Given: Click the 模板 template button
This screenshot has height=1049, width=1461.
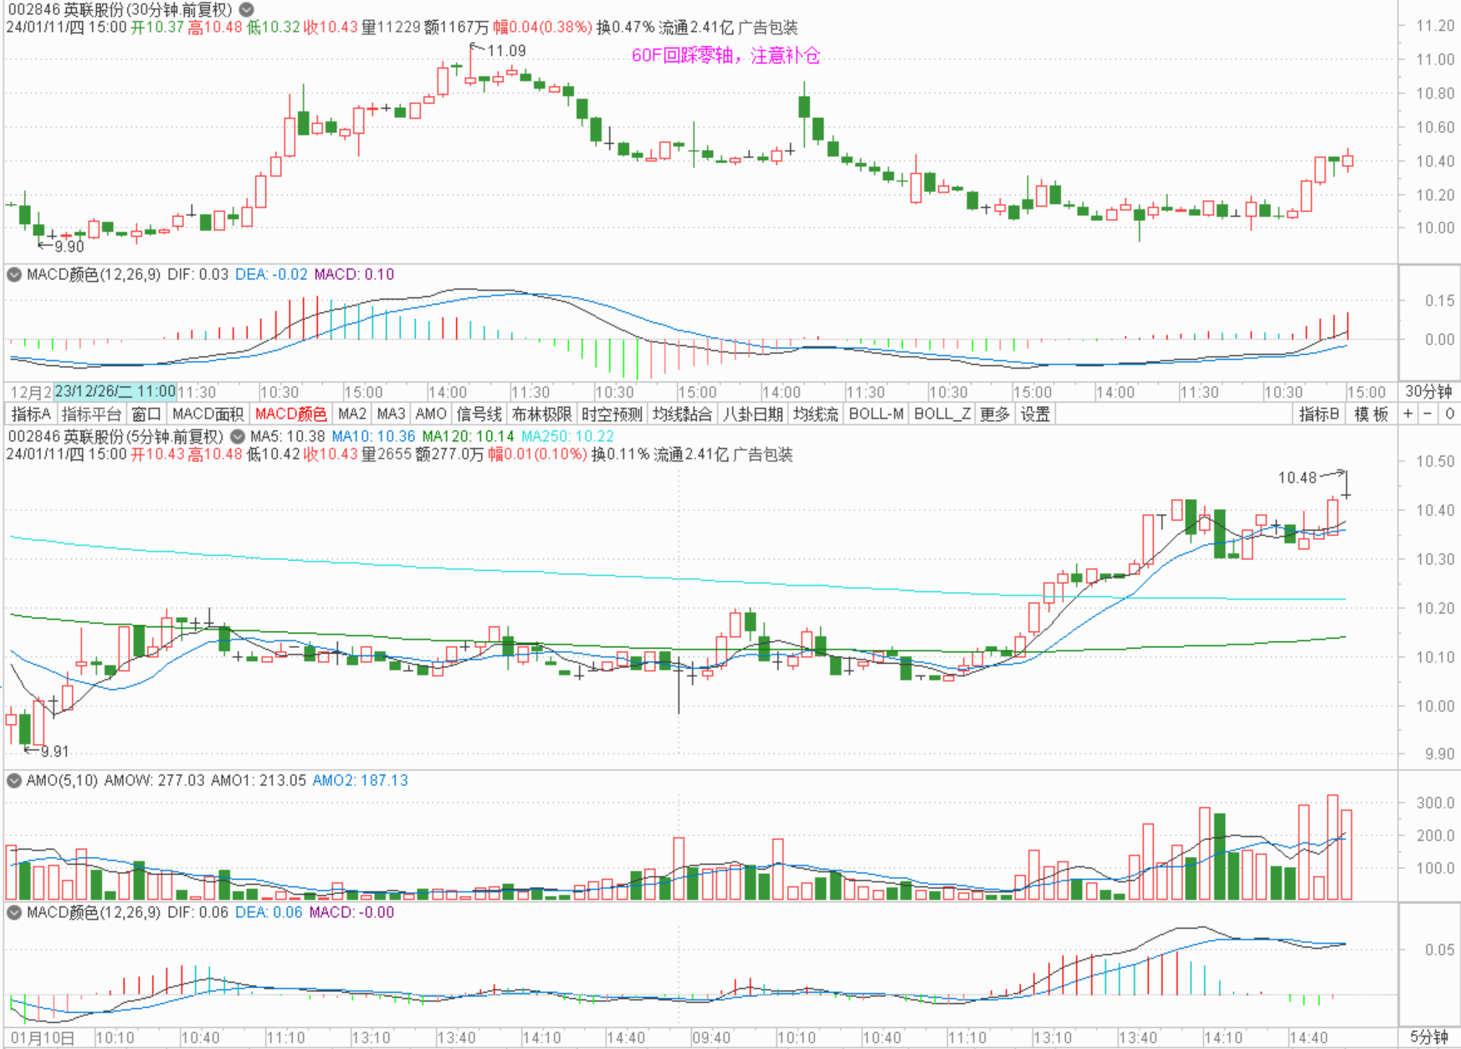Looking at the screenshot, I should coord(1371,414).
